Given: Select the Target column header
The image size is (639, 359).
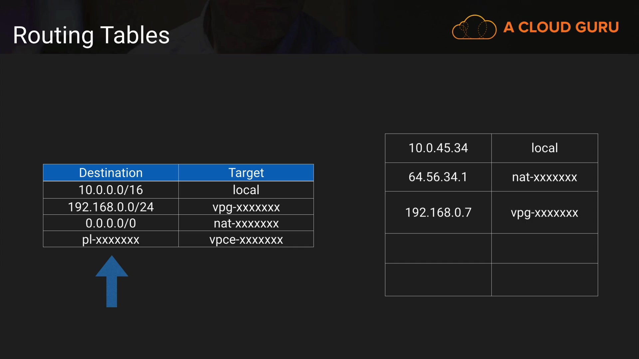Looking at the screenshot, I should [x=246, y=173].
